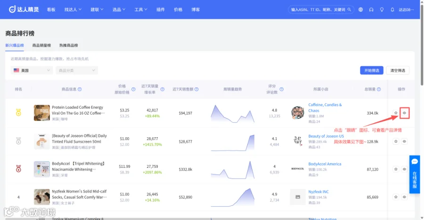View details eye icon for BodyAccel row
The height and width of the screenshot is (220, 424).
pos(404,169)
